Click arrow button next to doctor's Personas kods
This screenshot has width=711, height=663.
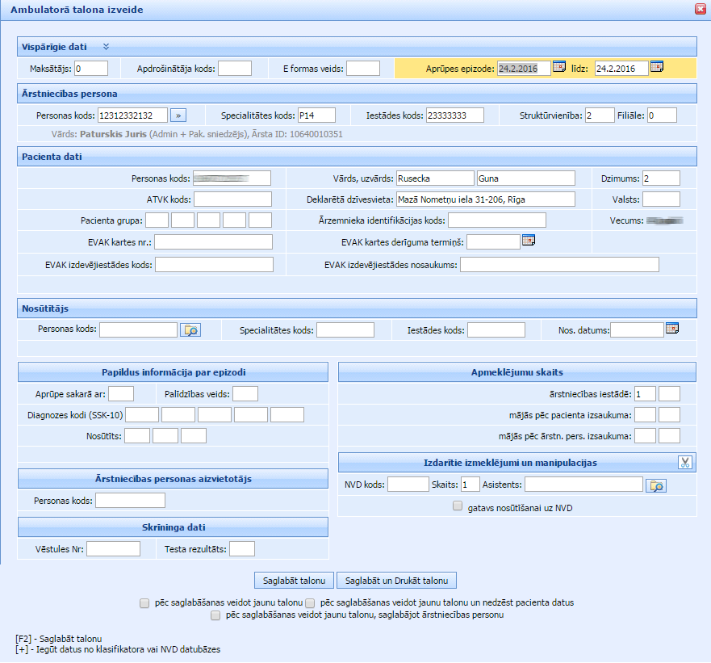[x=179, y=115]
